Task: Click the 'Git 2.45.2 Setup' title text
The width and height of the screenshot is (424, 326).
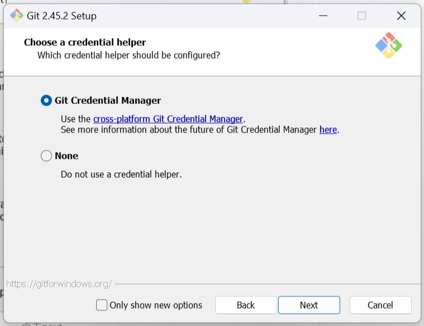Action: pyautogui.click(x=61, y=16)
